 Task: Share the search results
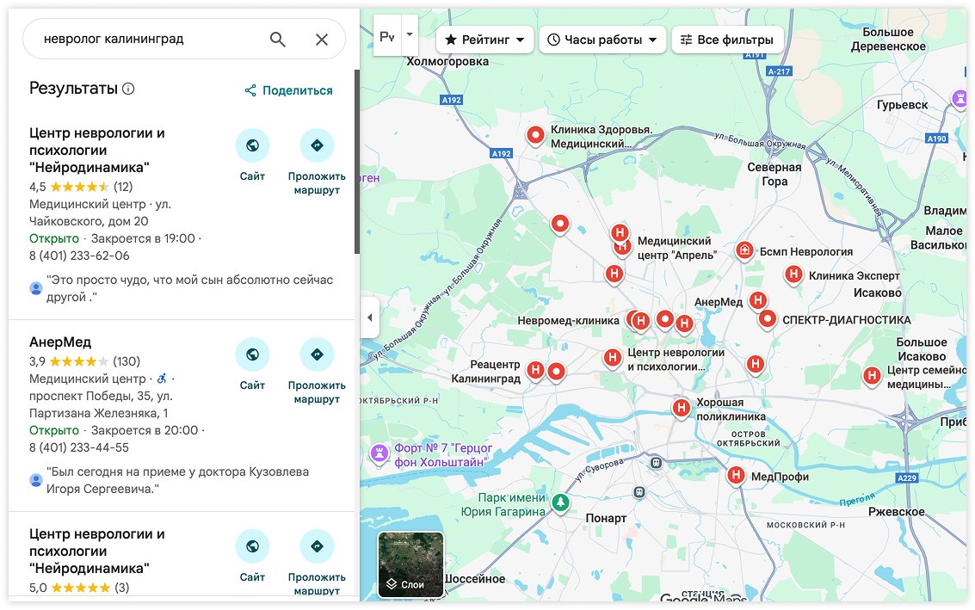(x=288, y=90)
